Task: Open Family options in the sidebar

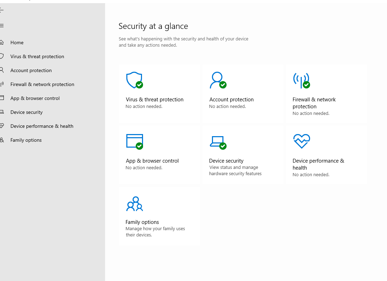Action: [26, 140]
